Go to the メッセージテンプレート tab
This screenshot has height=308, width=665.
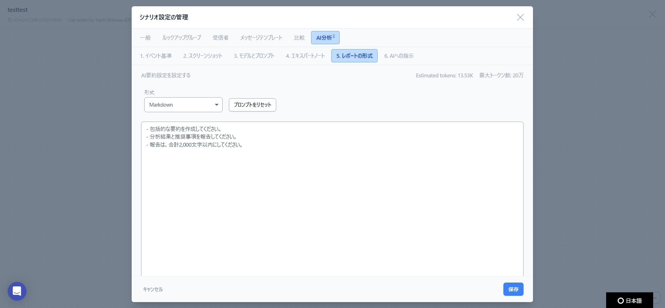point(261,38)
